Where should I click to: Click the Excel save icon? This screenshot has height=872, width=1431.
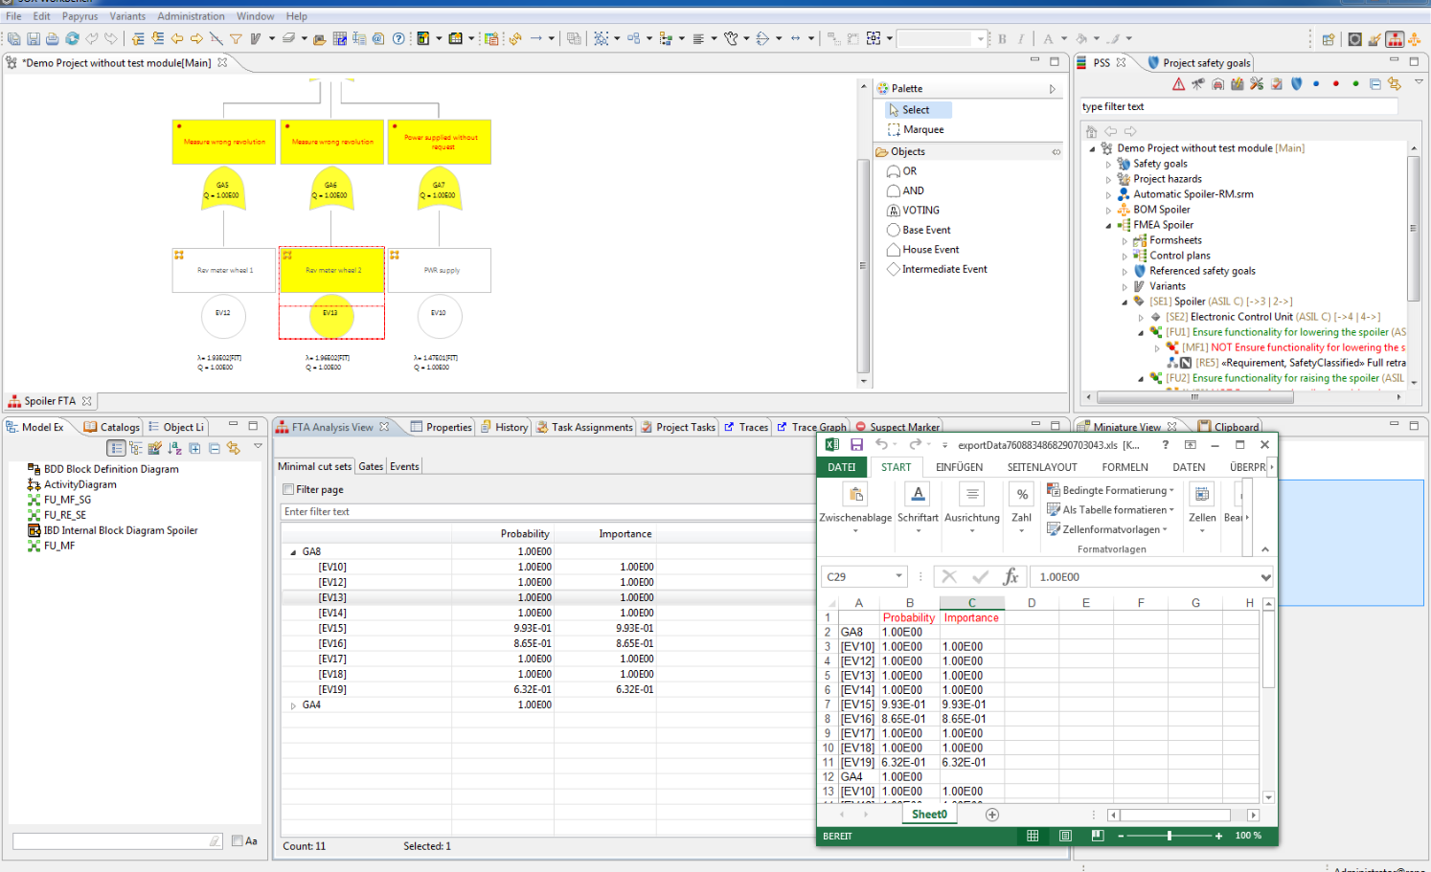(x=856, y=445)
